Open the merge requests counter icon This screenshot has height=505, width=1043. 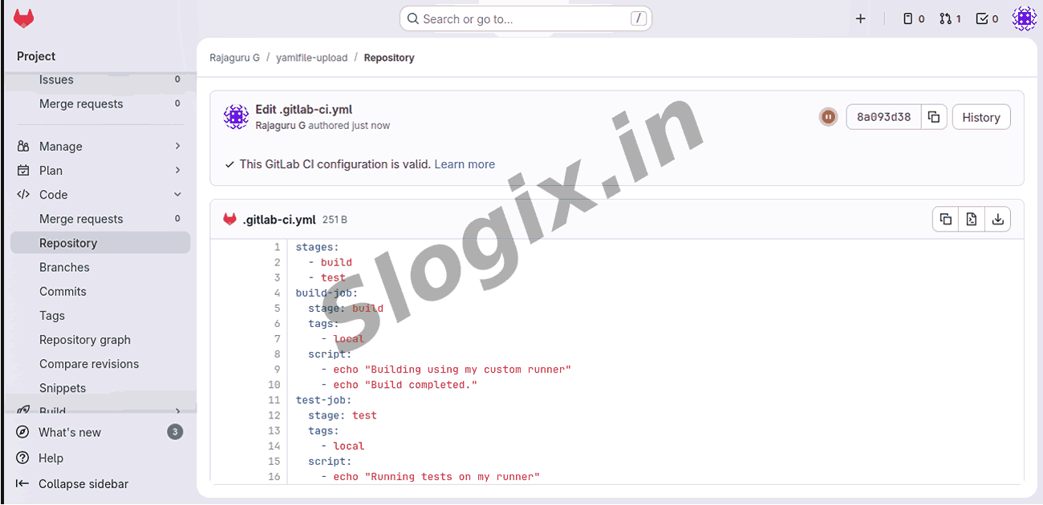(x=950, y=18)
